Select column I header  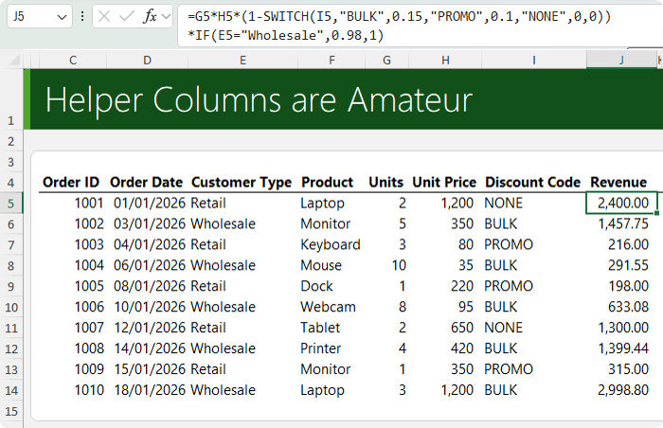(x=534, y=61)
